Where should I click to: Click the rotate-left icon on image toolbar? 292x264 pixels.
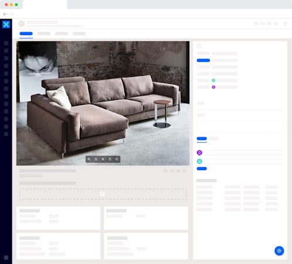point(110,159)
